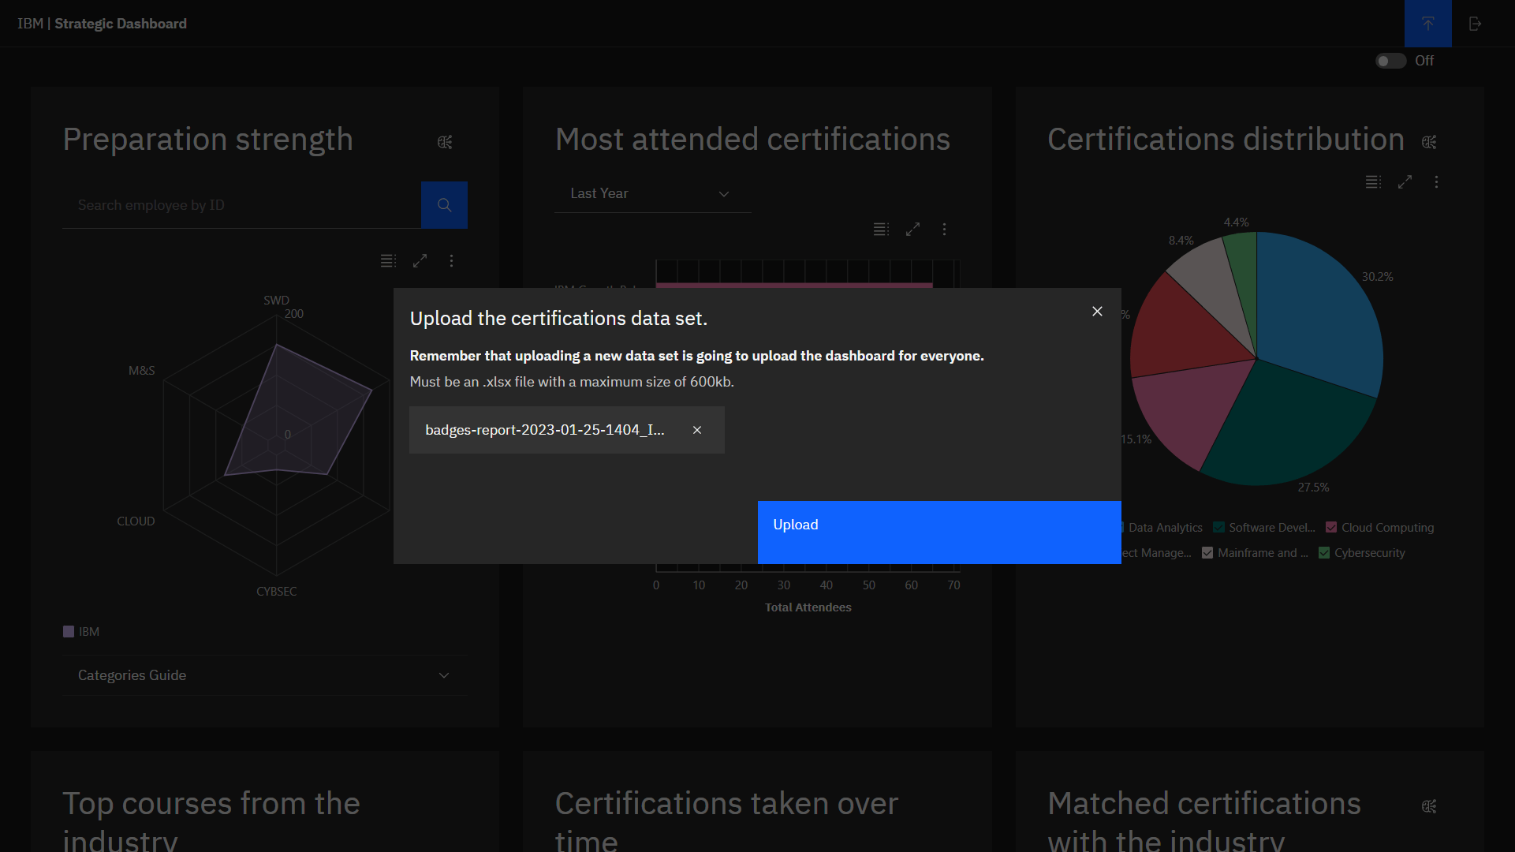Image resolution: width=1515 pixels, height=852 pixels.
Task: Click the upload icon in top header
Action: 1427,24
